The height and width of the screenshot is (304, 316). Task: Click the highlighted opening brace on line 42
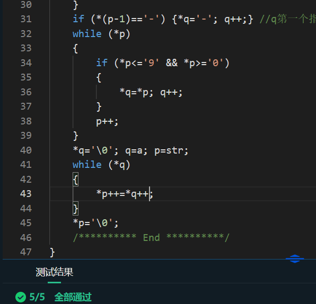click(76, 180)
